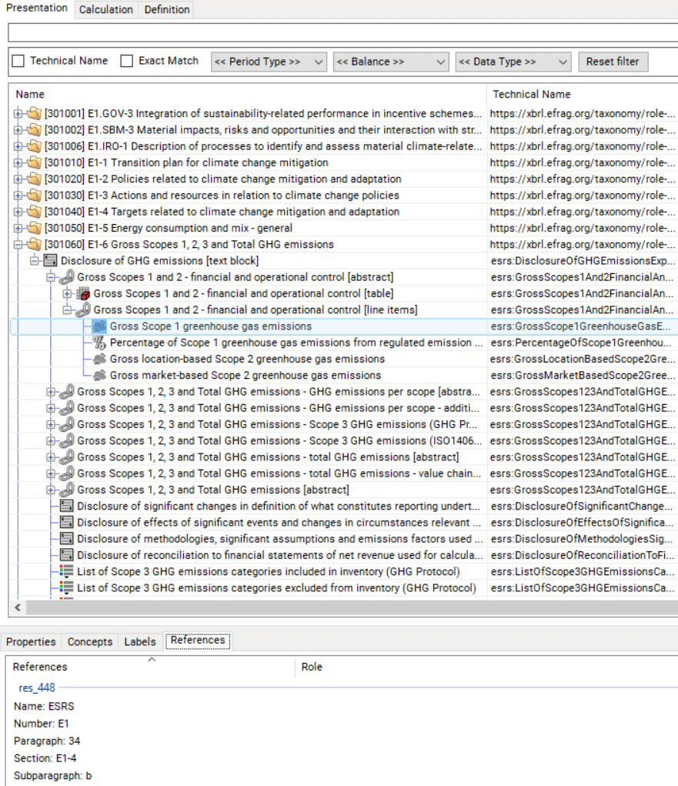Open the Balance filter dropdown
678x786 pixels.
pyautogui.click(x=391, y=62)
